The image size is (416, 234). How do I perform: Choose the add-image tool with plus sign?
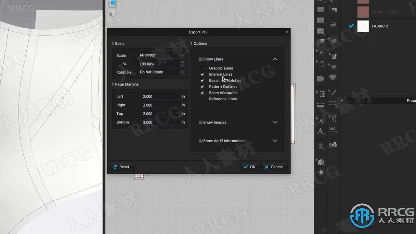click(333, 144)
